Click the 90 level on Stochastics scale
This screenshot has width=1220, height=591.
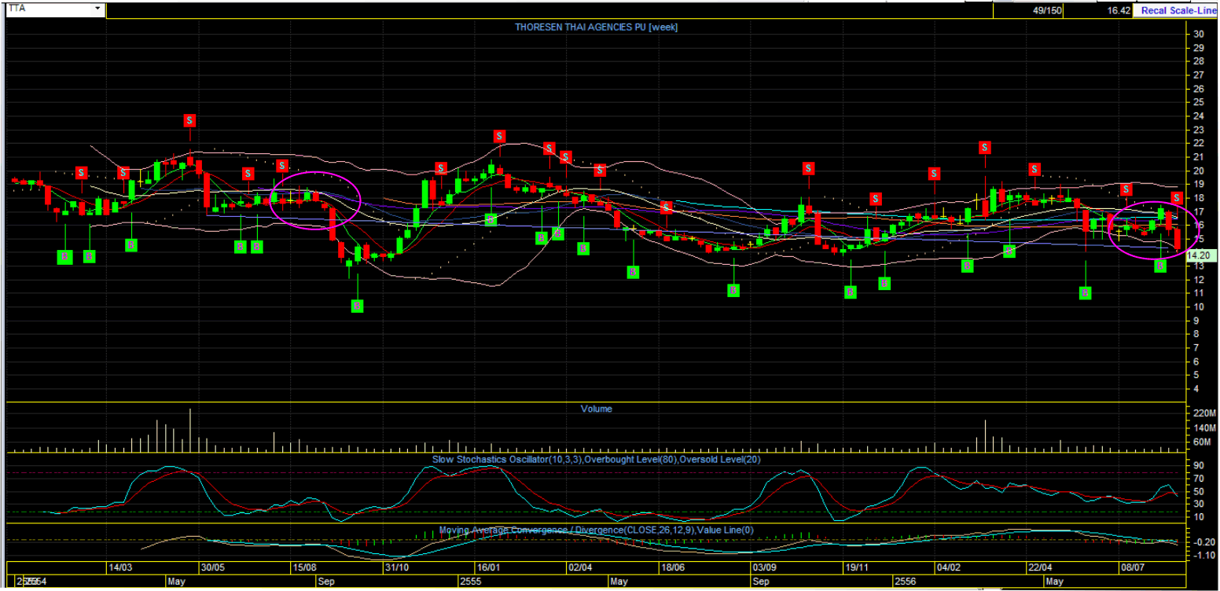click(1199, 464)
